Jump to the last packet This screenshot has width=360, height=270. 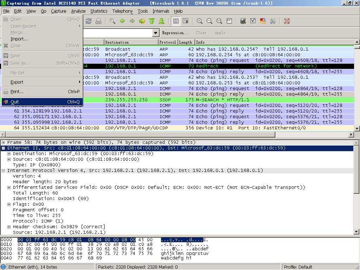click(162, 21)
